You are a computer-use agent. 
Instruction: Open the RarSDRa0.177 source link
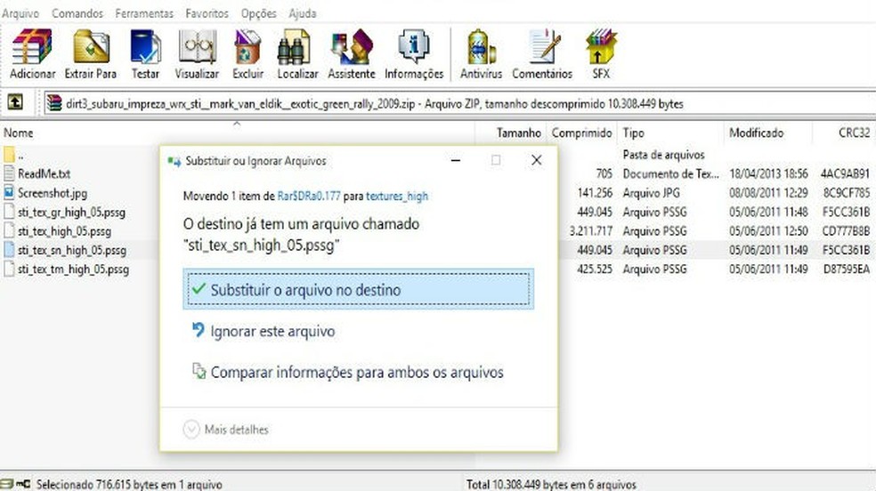309,196
